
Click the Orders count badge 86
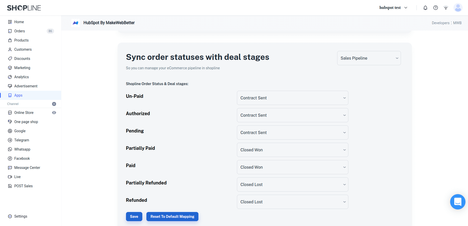[x=50, y=31]
